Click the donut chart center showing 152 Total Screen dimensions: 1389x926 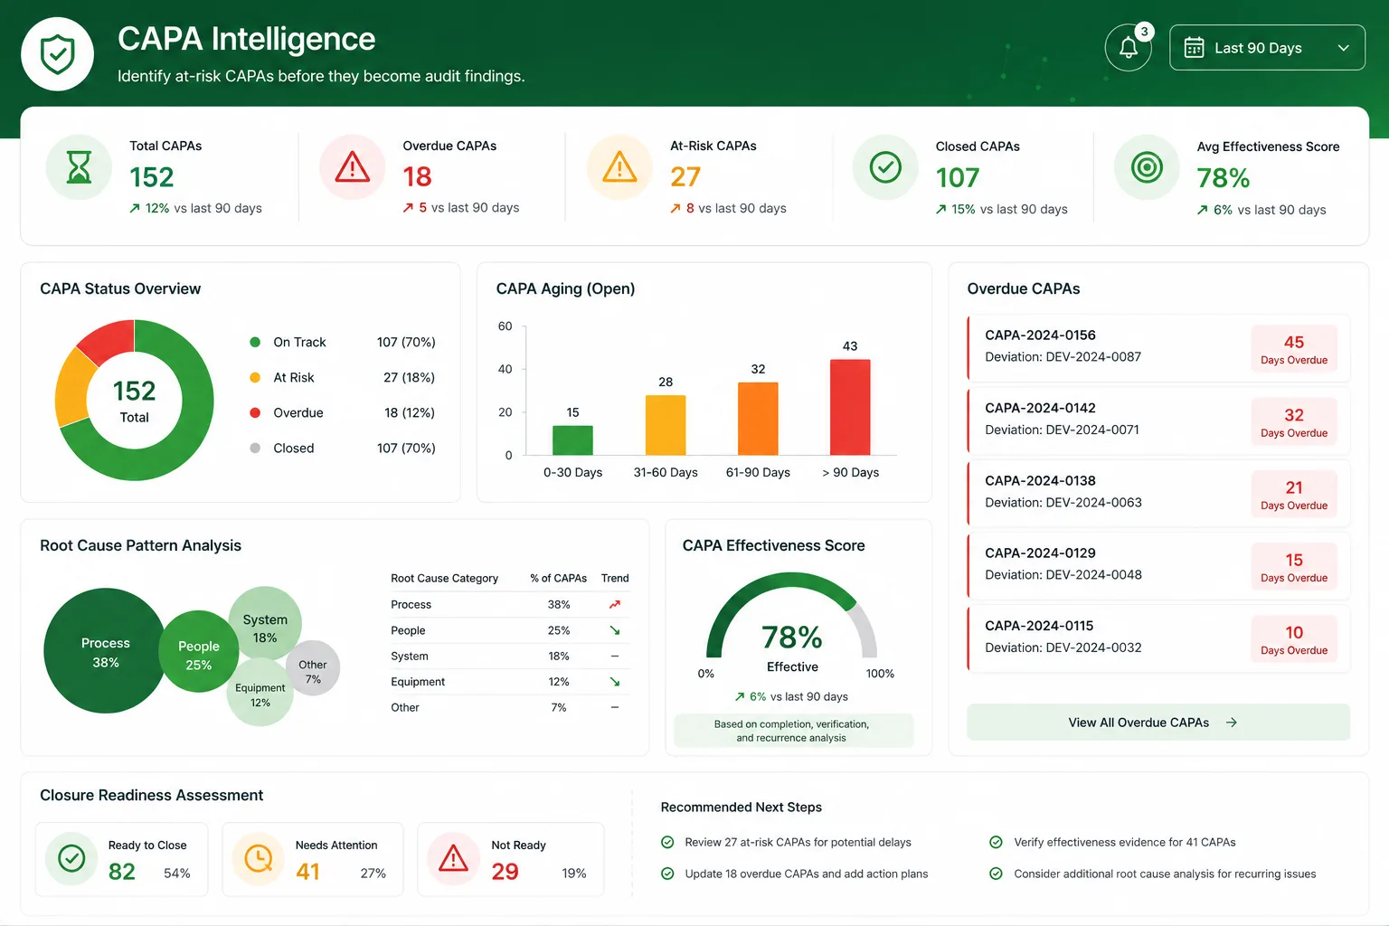pyautogui.click(x=135, y=401)
